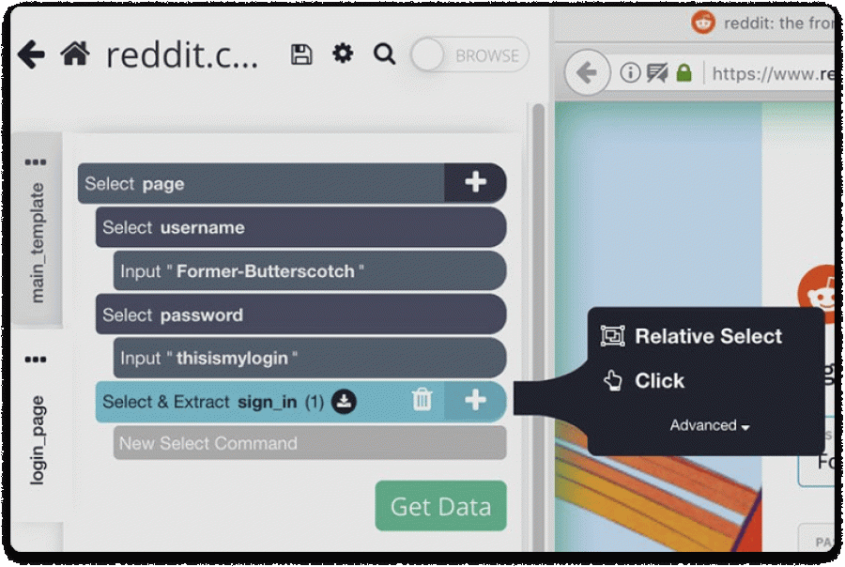Toggle the BROWSE mode switch
This screenshot has width=845, height=567.
[469, 55]
